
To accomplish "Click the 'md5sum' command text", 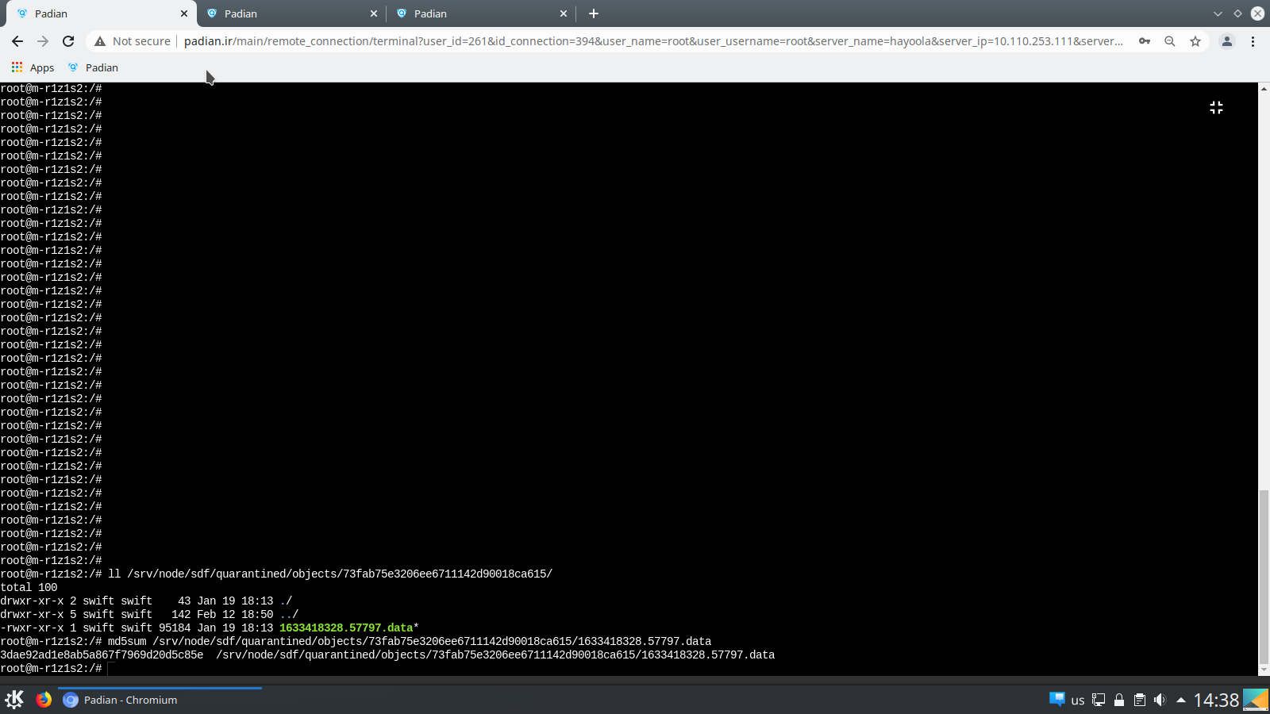I will pyautogui.click(x=127, y=642).
